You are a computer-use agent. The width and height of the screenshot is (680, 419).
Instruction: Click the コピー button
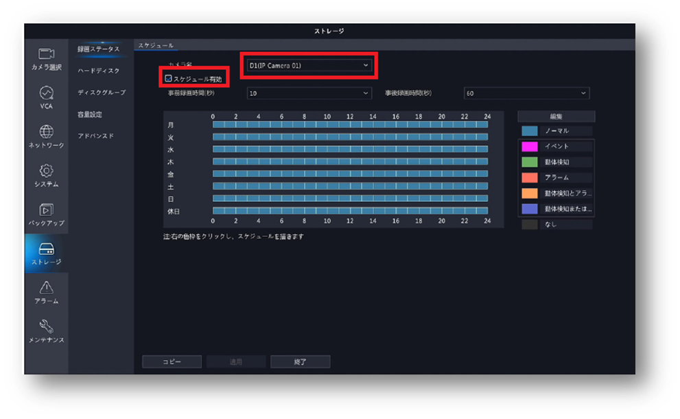coord(172,361)
